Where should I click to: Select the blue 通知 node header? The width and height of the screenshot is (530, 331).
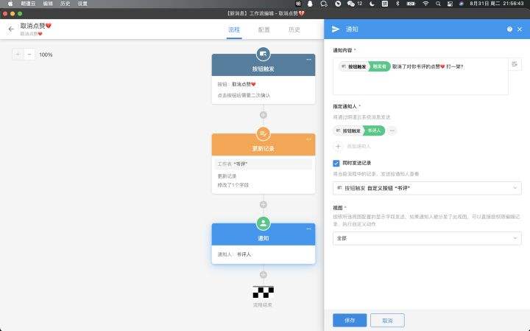264,235
